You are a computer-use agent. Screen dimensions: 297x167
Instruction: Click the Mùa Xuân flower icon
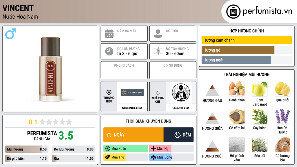[108, 149]
